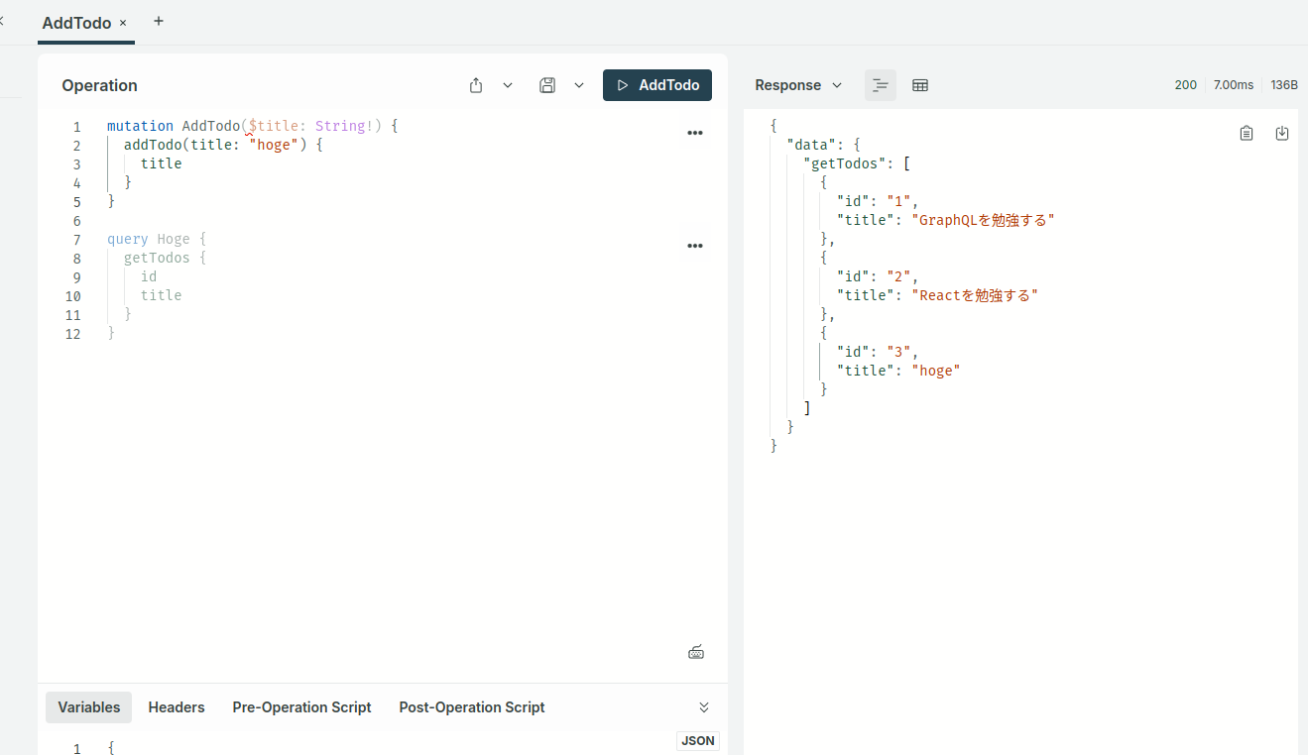1308x755 pixels.
Task: Click the "hoge" argument in addTodo line
Action: pyautogui.click(x=274, y=146)
